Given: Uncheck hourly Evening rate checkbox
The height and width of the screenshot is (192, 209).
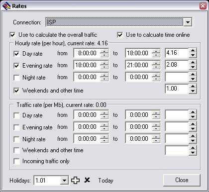Looking at the screenshot, I should pos(16,66).
